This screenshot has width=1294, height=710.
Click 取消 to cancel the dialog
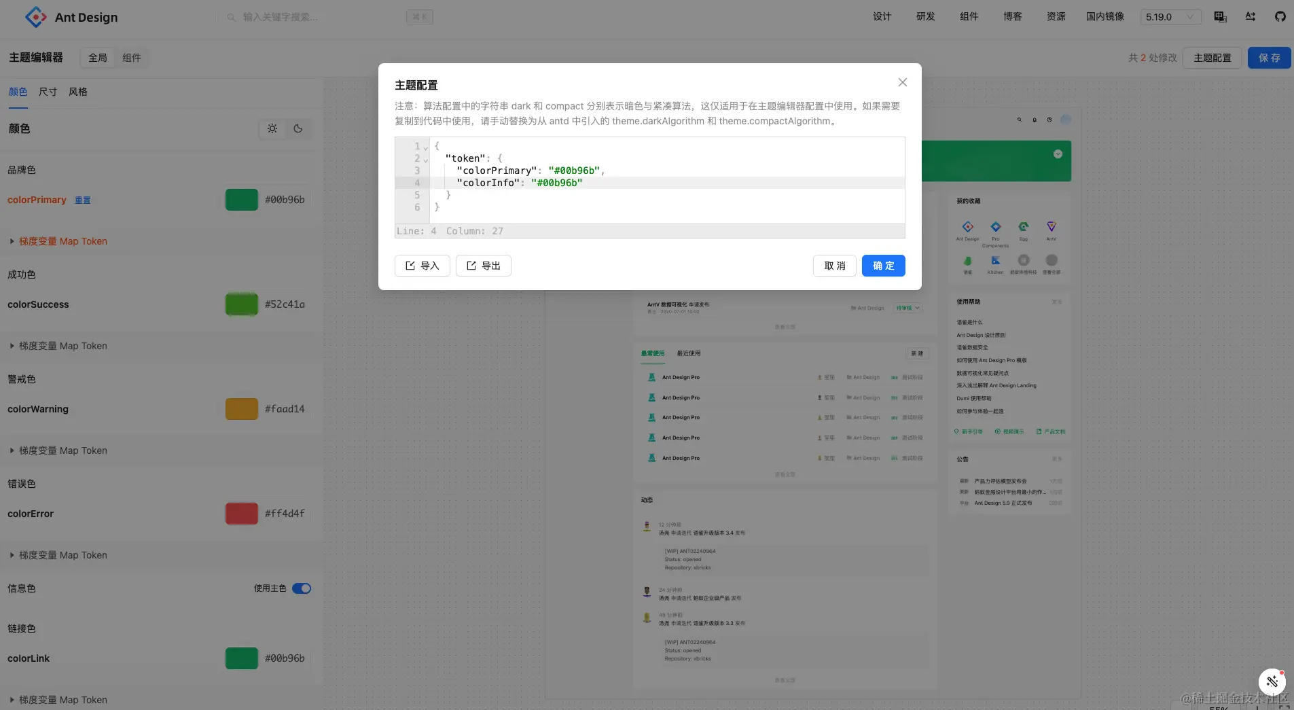coord(835,266)
